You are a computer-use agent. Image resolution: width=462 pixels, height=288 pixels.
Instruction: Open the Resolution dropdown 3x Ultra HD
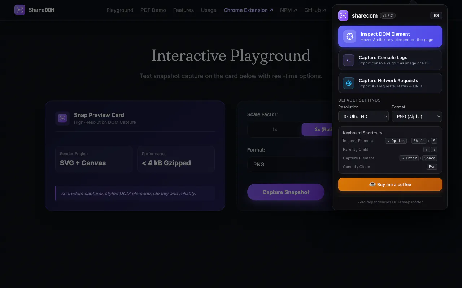363,116
